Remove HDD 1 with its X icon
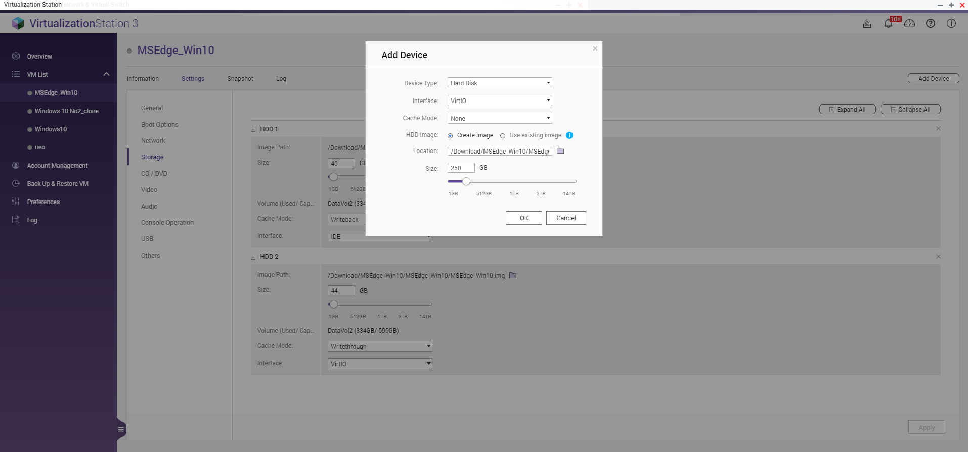 [x=938, y=129]
